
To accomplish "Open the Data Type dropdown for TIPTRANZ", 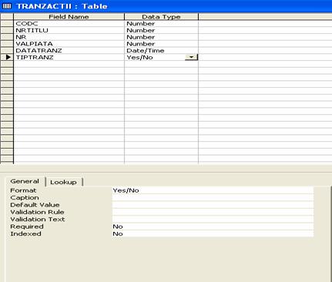I will point(191,57).
